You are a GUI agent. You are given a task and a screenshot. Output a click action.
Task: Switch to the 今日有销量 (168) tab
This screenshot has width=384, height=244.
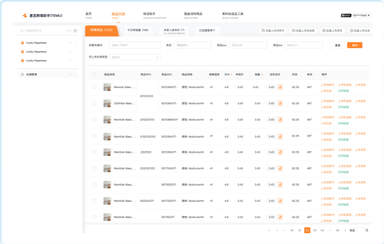tap(138, 30)
